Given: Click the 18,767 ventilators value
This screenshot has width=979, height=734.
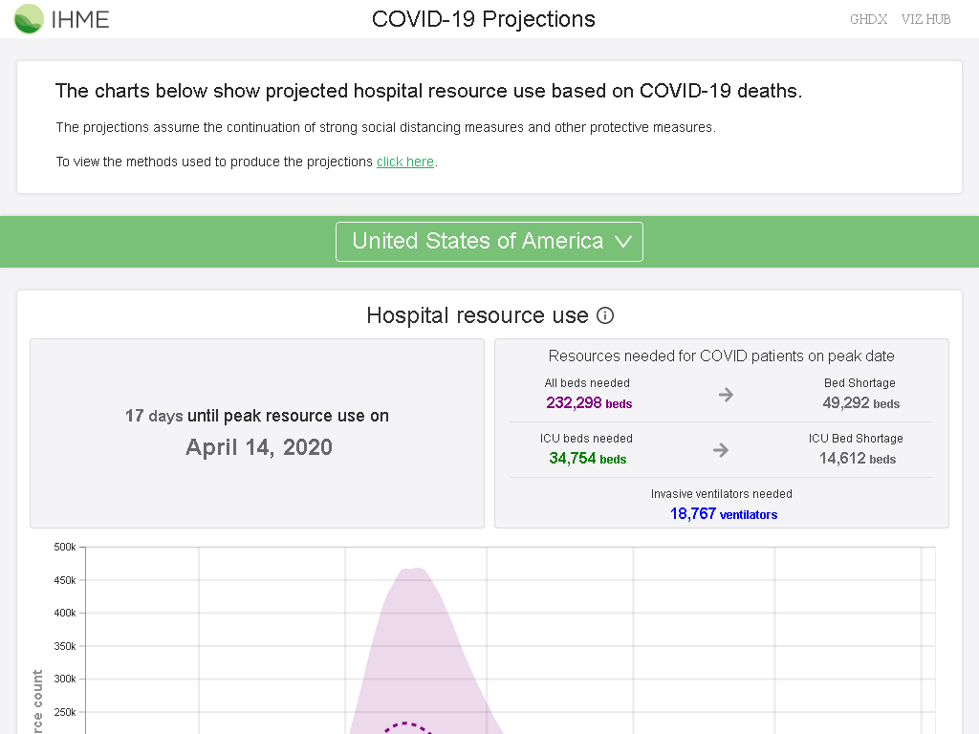Looking at the screenshot, I should [724, 513].
